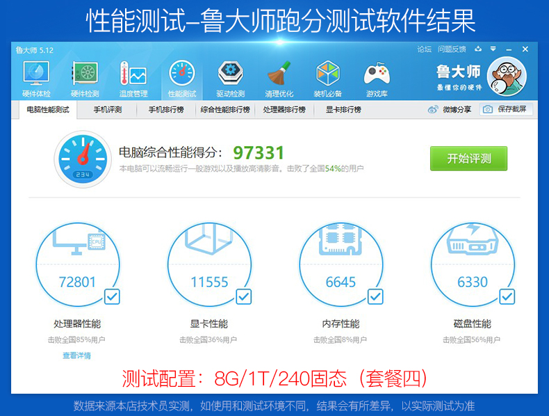Viewport: 549px width, 416px height.
Task: Switch to 手机评测 tab
Action: click(x=108, y=110)
